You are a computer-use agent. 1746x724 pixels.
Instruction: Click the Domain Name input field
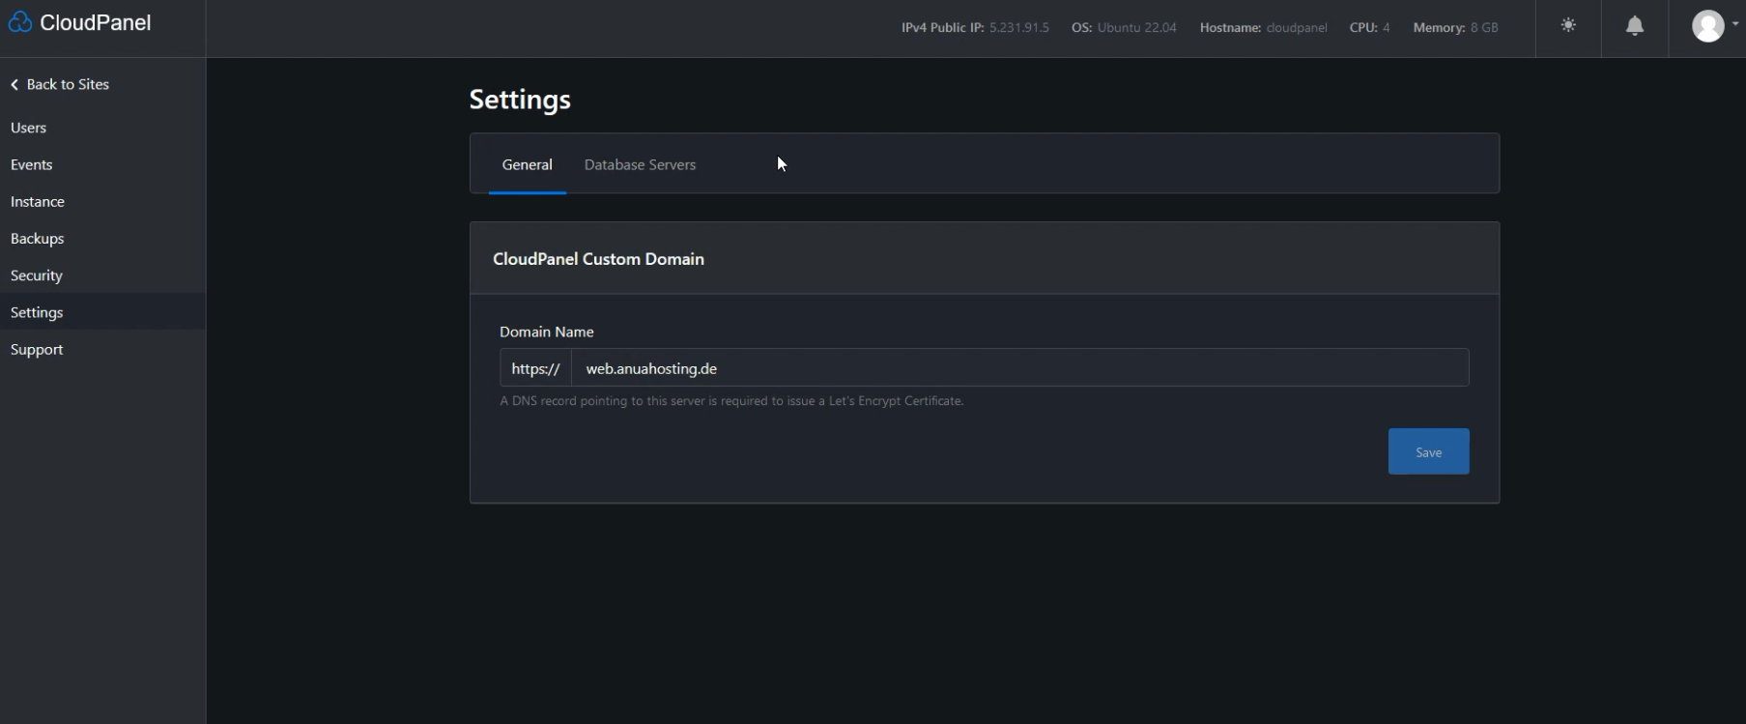coord(1019,368)
